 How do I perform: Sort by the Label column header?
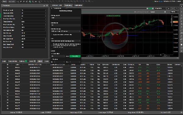coord(17,64)
